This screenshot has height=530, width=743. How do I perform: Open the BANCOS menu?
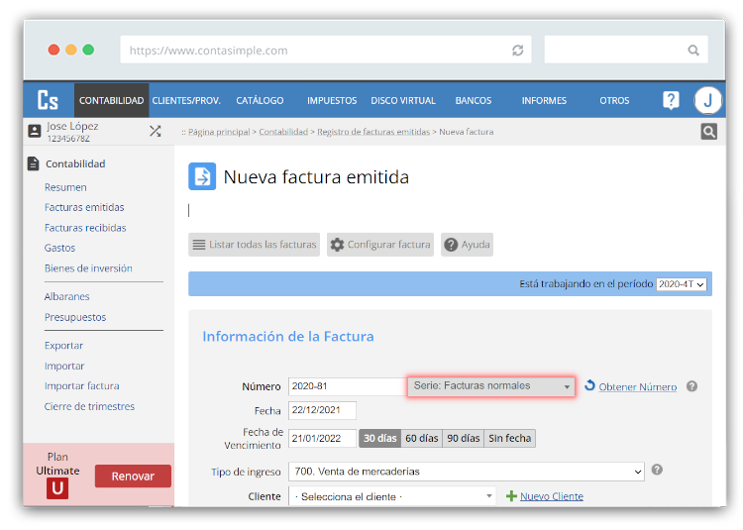pyautogui.click(x=474, y=100)
